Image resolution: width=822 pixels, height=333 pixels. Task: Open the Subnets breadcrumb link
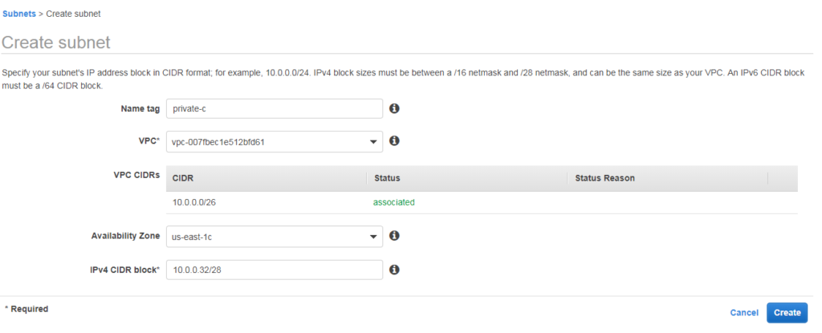tap(19, 14)
